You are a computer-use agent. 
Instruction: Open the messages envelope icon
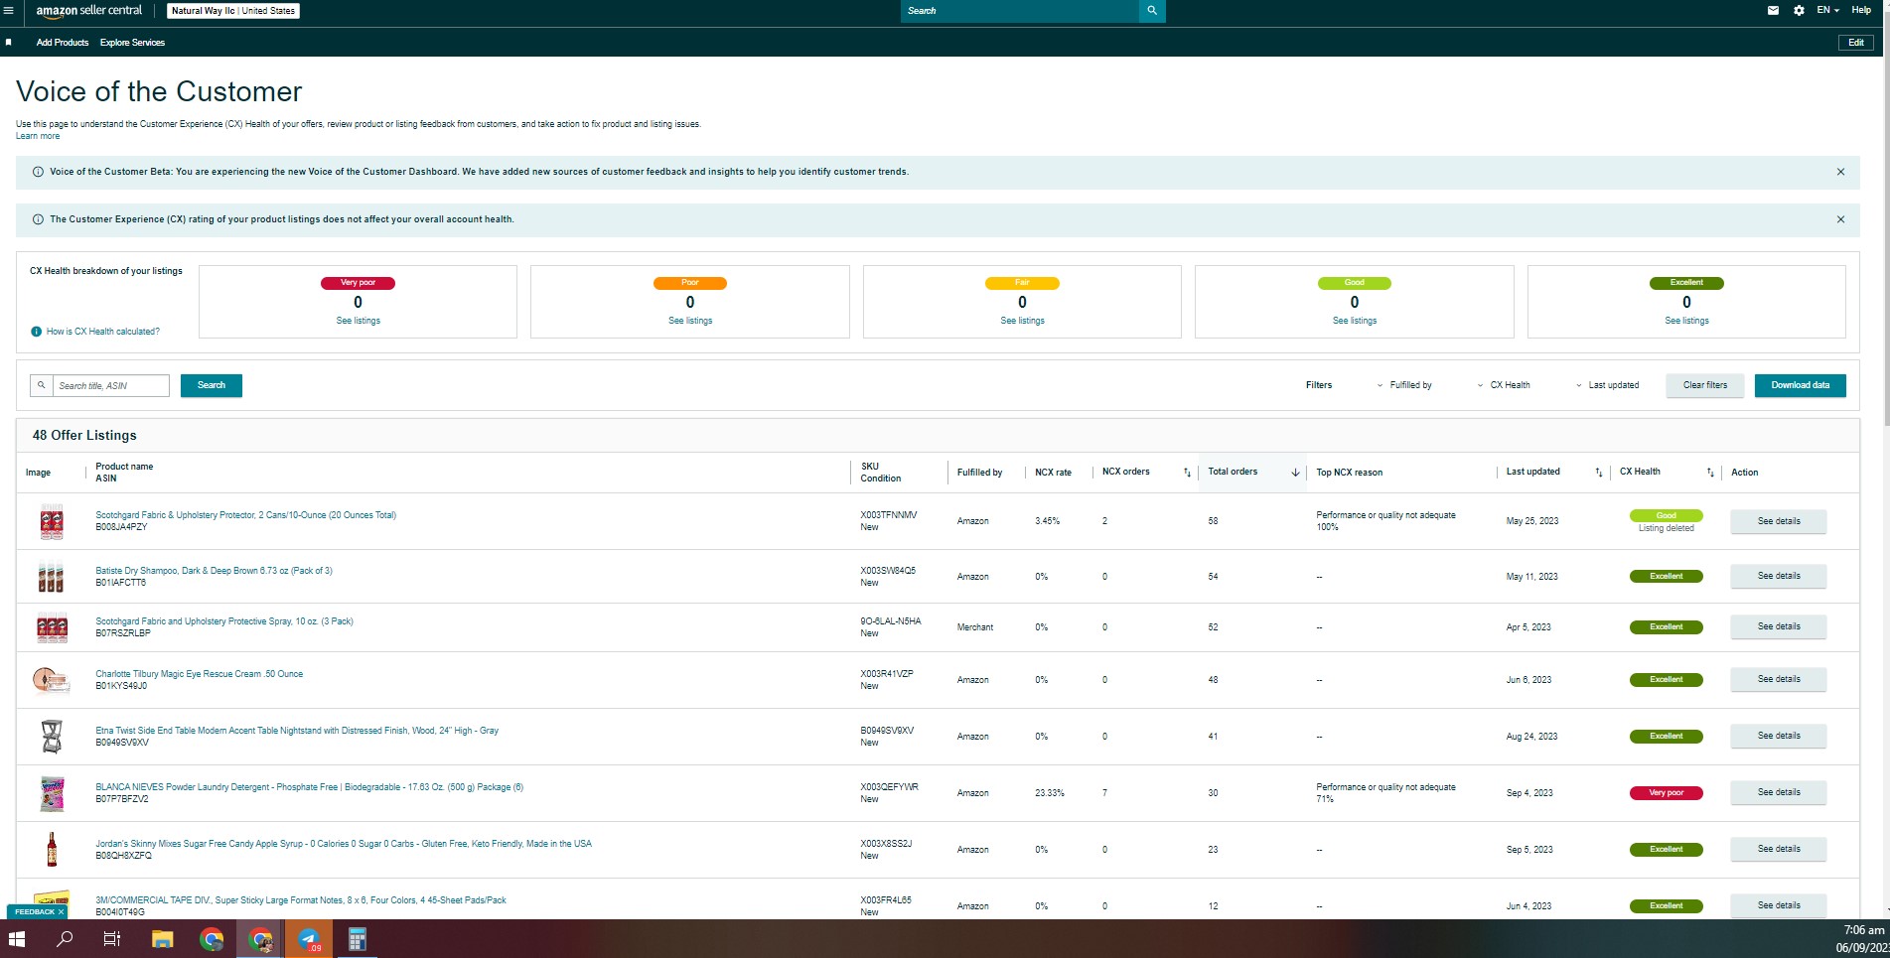pos(1773,11)
